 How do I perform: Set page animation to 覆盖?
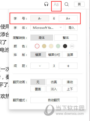coord(38,89)
